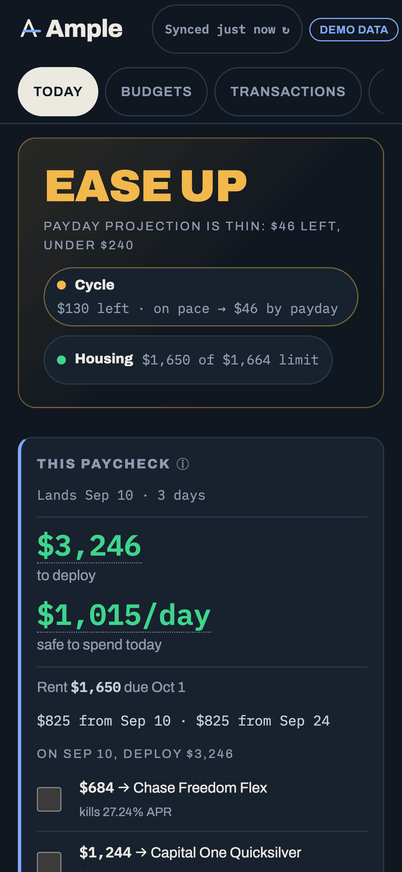Check the $684 Chase Freedom Flex checkbox
Image resolution: width=402 pixels, height=872 pixels.
tap(49, 799)
